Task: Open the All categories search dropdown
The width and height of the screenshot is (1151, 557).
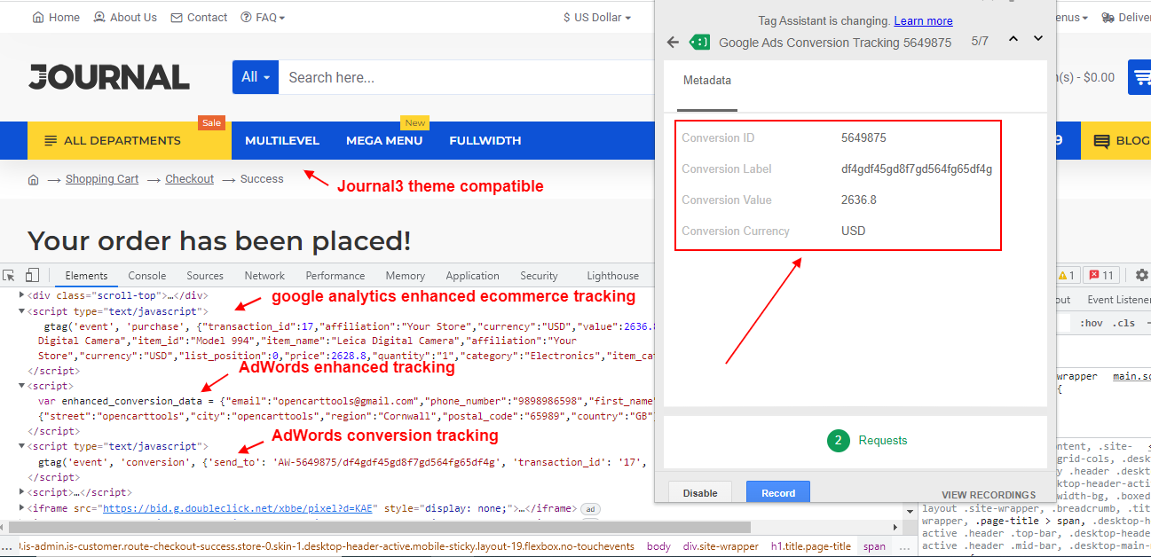Action: [x=256, y=77]
